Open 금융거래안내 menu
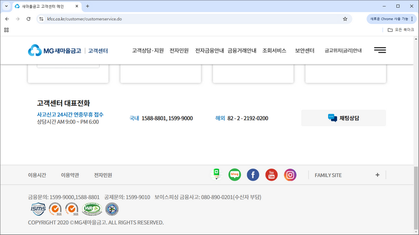Screen dimensions: 419x235 click(242, 50)
